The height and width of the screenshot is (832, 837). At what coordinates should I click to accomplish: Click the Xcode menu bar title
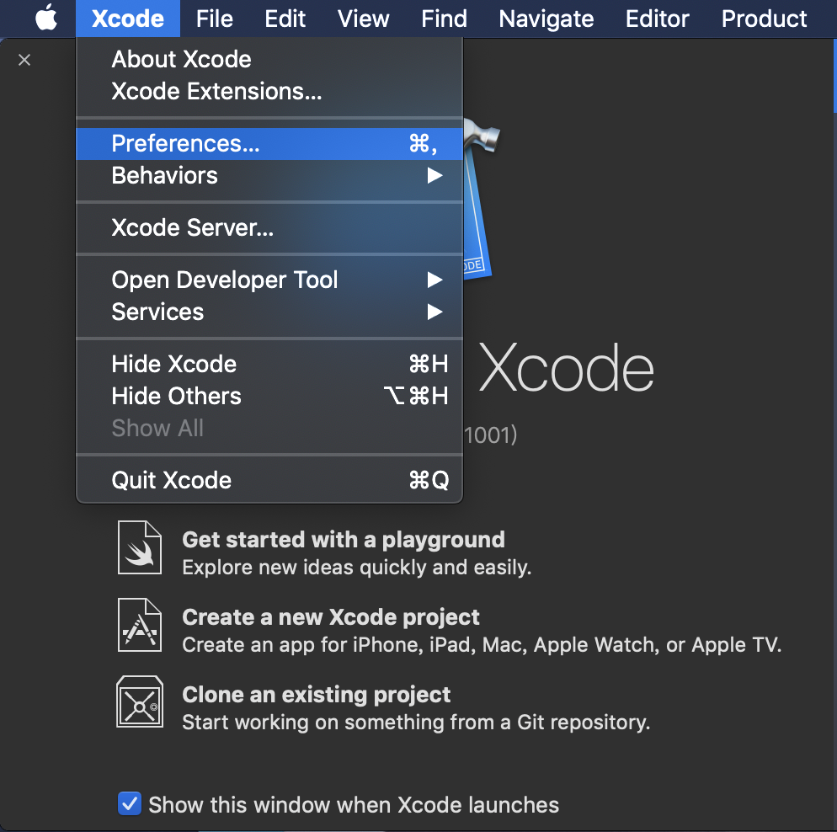pos(128,19)
